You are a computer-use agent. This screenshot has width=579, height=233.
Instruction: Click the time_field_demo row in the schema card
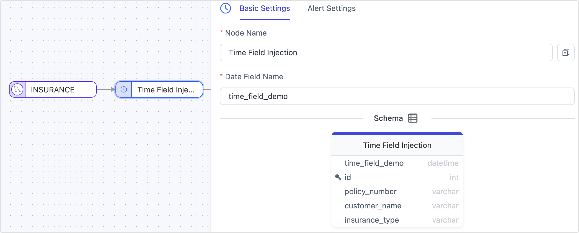374,163
